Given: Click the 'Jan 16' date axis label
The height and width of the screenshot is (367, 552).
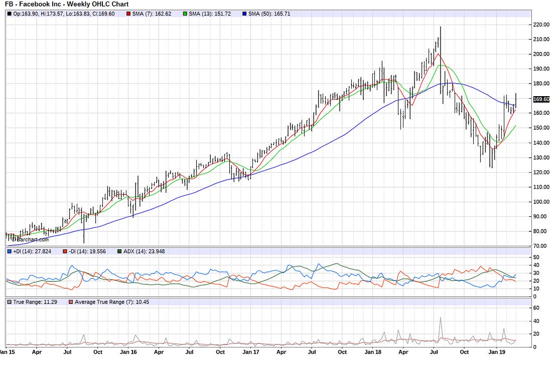Looking at the screenshot, I should tap(128, 352).
